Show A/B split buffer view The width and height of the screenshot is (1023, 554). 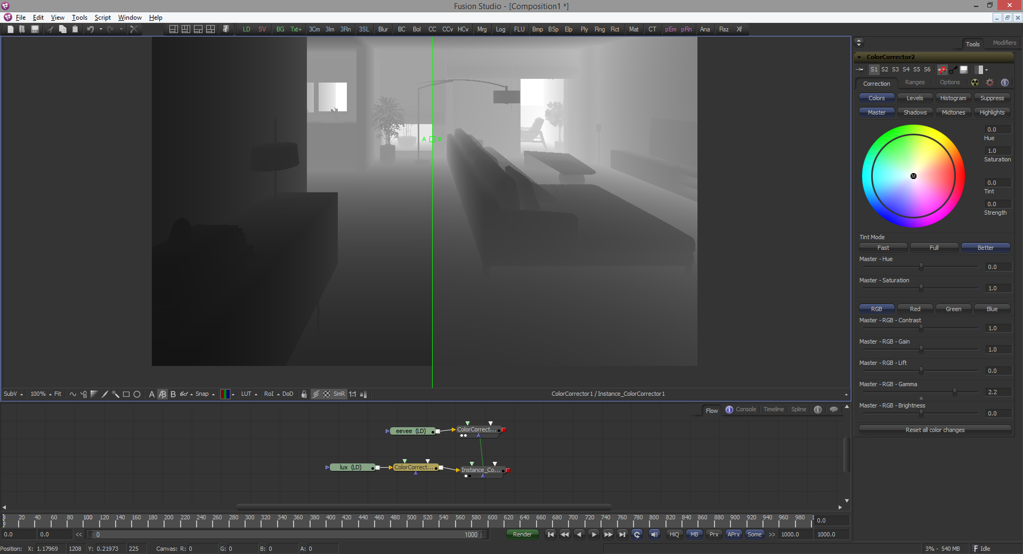point(162,394)
